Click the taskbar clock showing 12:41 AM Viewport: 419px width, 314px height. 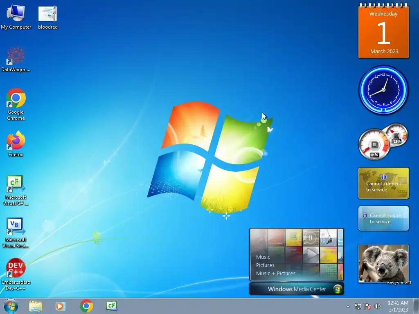click(398, 306)
